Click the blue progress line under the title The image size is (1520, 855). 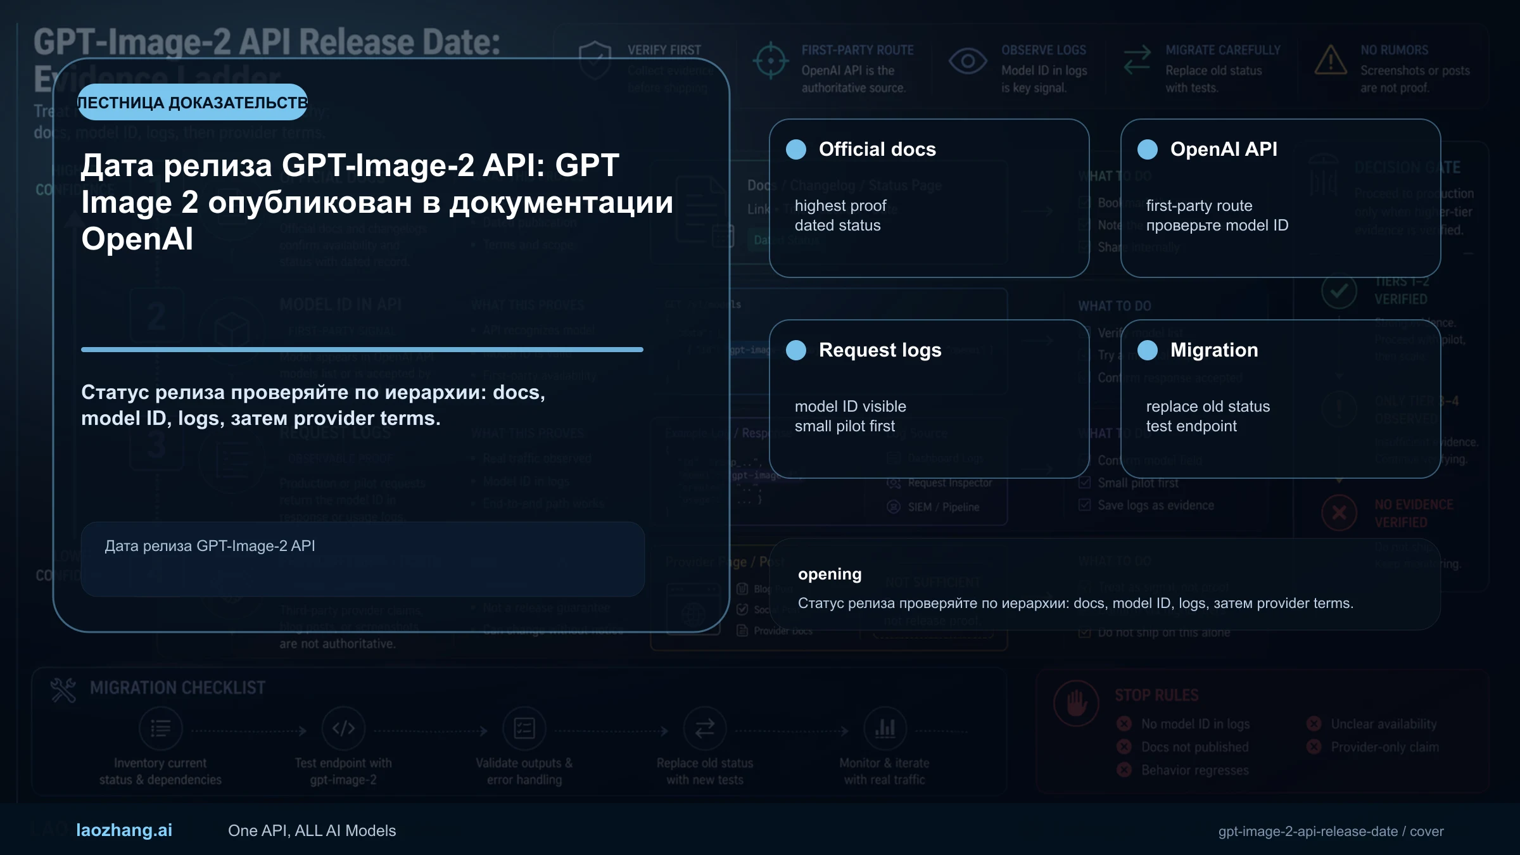pyautogui.click(x=362, y=350)
